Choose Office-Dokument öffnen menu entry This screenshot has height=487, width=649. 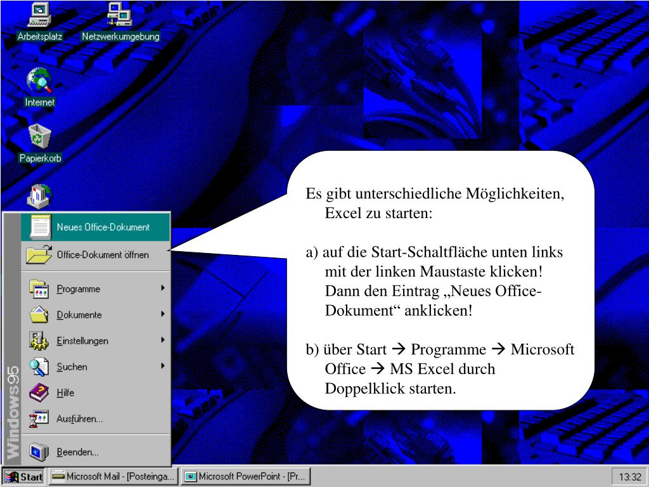96,255
